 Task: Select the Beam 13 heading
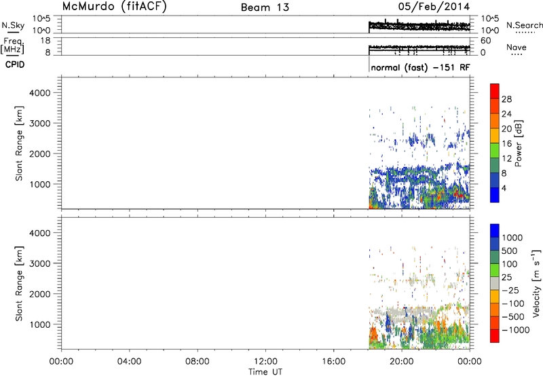pyautogui.click(x=265, y=7)
